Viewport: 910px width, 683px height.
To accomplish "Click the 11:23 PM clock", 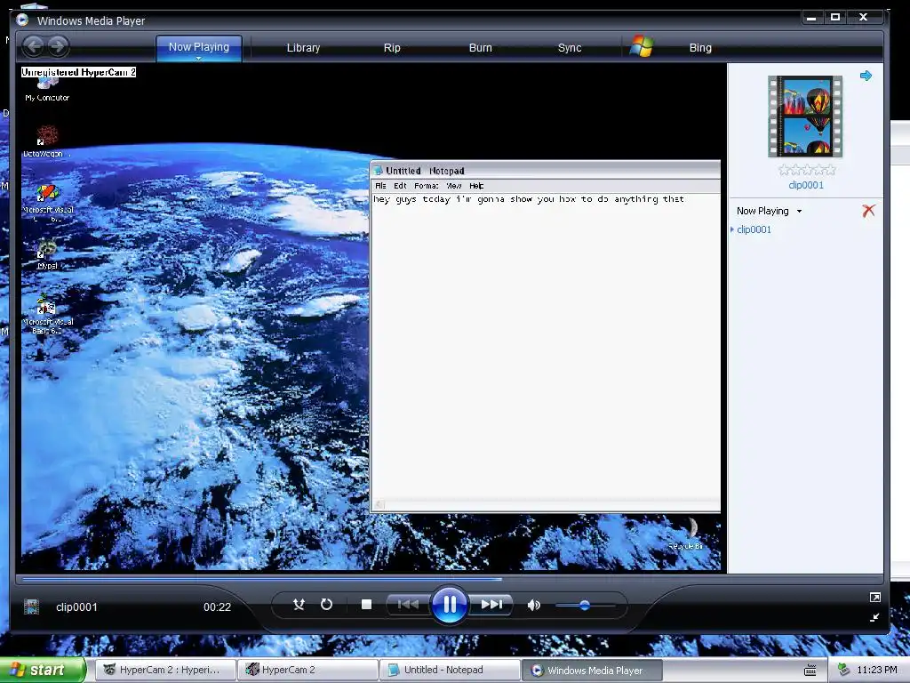I will click(x=876, y=670).
